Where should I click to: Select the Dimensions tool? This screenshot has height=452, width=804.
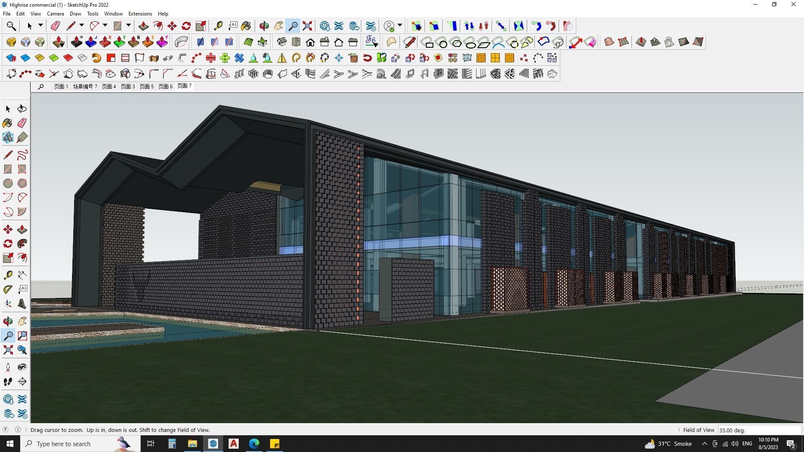click(22, 275)
